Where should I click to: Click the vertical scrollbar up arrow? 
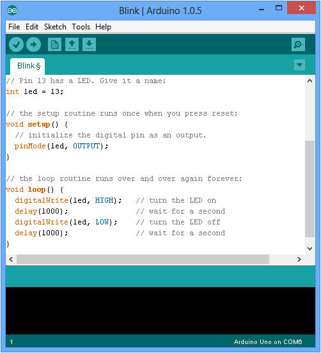tap(309, 81)
